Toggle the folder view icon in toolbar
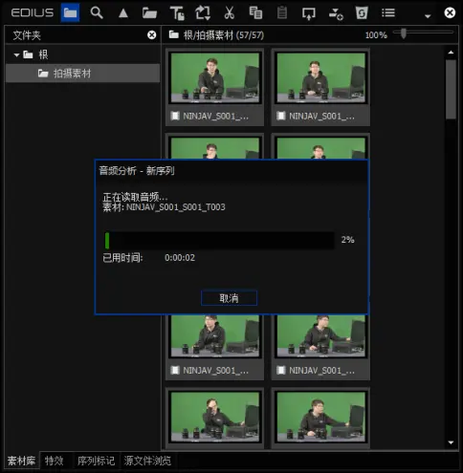463x473 pixels. 70,12
